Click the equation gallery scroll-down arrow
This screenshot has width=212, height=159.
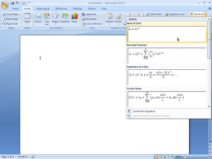pyautogui.click(x=209, y=106)
